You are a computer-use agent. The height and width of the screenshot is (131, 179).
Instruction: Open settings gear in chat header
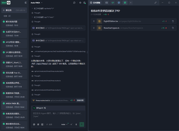[80, 3]
